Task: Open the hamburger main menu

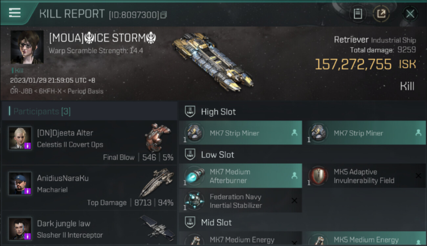Action: pyautogui.click(x=15, y=13)
